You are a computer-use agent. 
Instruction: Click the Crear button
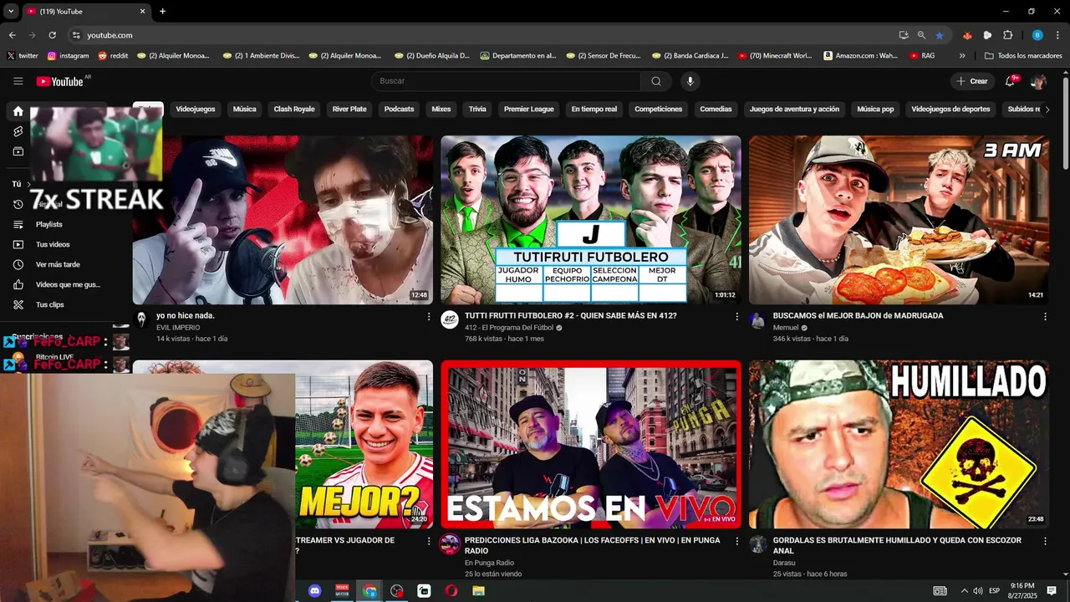pyautogui.click(x=972, y=81)
